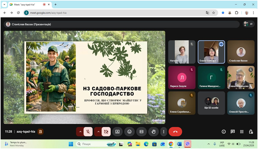Open the chat panel
Viewport: 258px width, 149px height.
pos(233,132)
